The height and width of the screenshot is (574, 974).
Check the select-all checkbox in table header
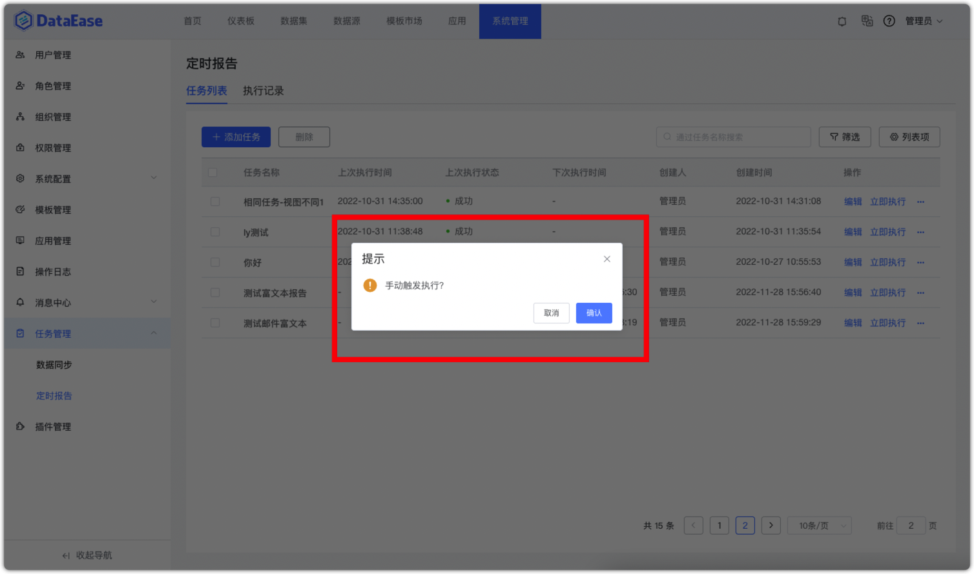213,172
